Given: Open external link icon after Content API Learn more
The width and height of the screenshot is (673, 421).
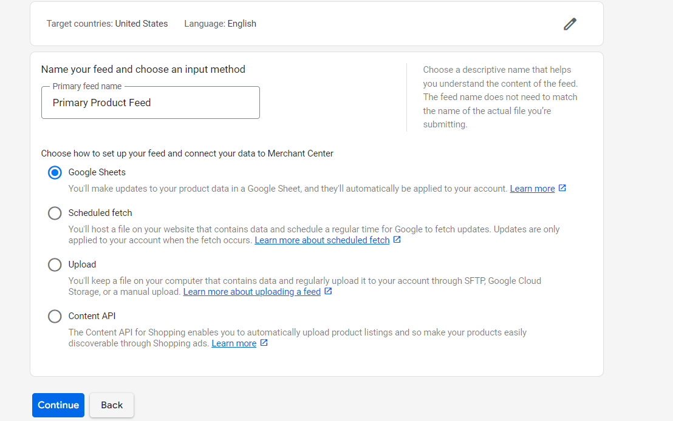Looking at the screenshot, I should coord(264,343).
